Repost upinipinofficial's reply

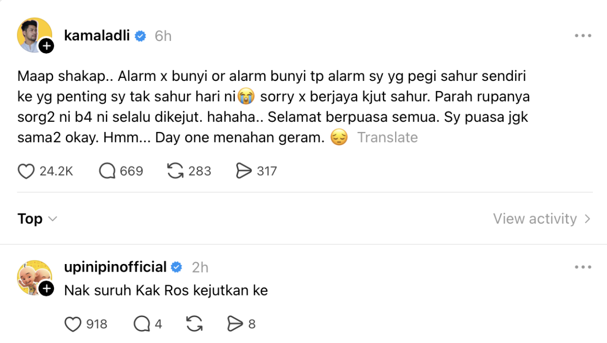pyautogui.click(x=195, y=324)
